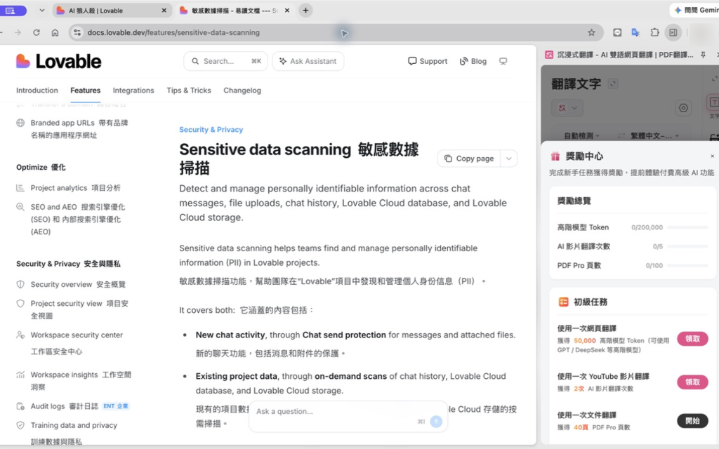Start the 使用一次文件翻譯 task

[x=692, y=421]
